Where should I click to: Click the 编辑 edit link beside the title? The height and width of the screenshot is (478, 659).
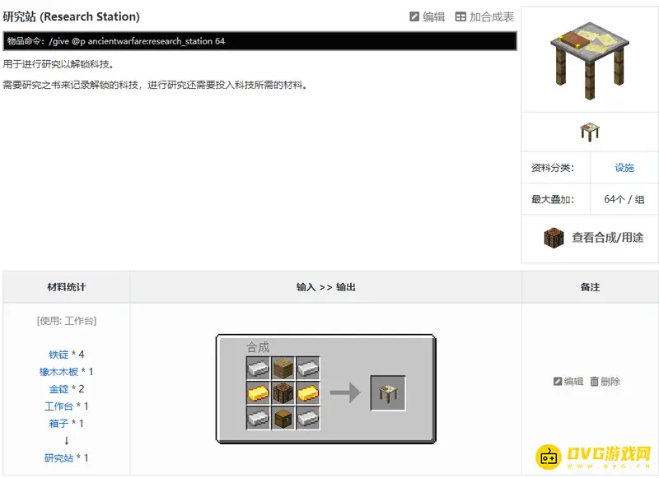[x=427, y=16]
